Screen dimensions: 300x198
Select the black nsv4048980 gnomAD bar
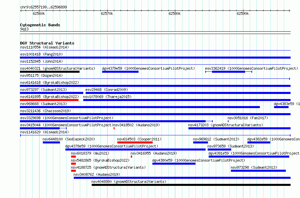pyautogui.click(x=191, y=185)
